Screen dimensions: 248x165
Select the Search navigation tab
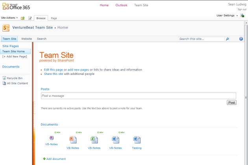click(x=42, y=39)
